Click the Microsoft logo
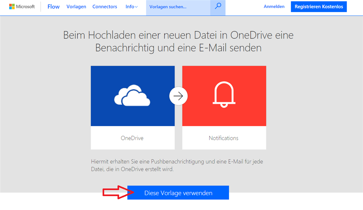363x210 pixels. tap(22, 7)
